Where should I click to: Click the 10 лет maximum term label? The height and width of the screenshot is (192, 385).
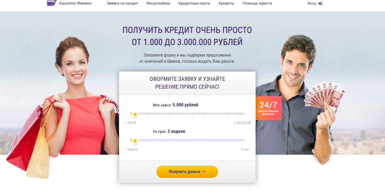pos(245,149)
